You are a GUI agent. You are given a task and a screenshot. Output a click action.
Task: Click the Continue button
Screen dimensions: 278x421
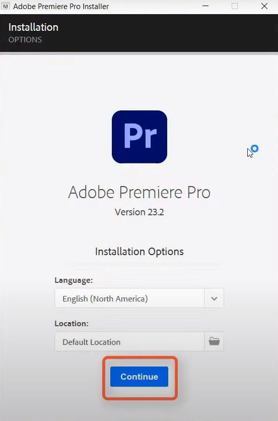point(139,377)
